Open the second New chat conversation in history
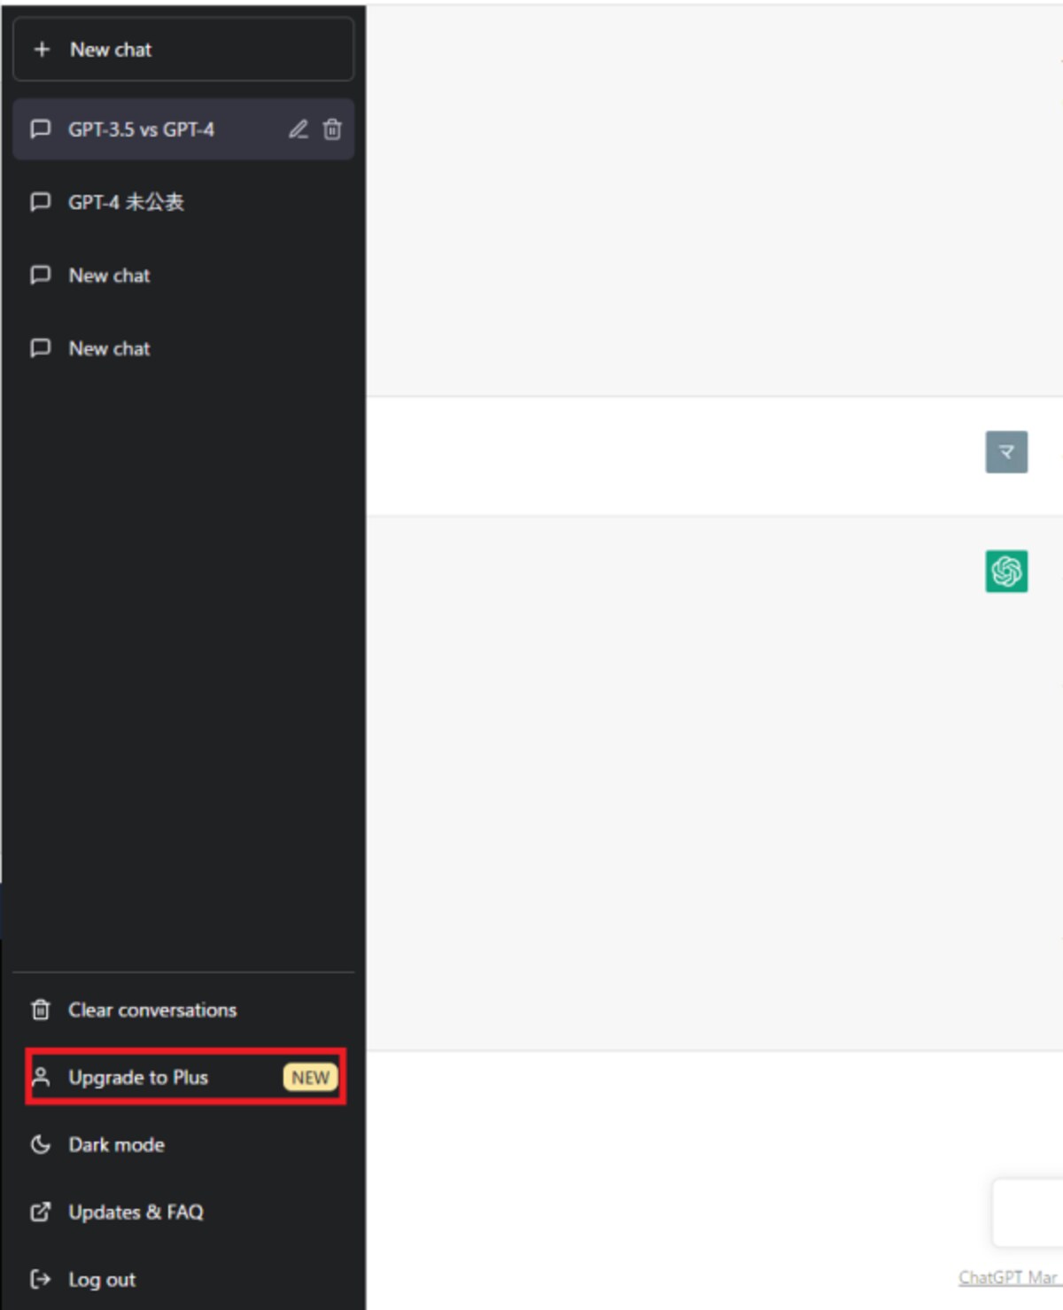The image size is (1063, 1310). [183, 348]
